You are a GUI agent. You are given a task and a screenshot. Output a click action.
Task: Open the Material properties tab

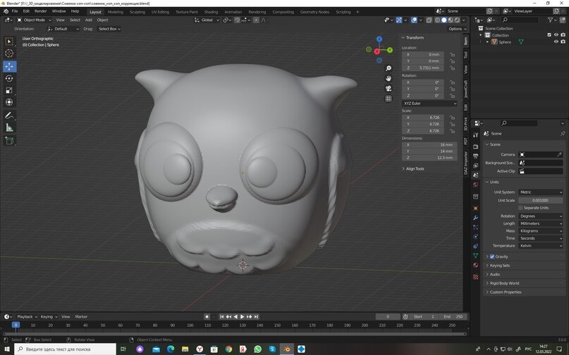(476, 265)
